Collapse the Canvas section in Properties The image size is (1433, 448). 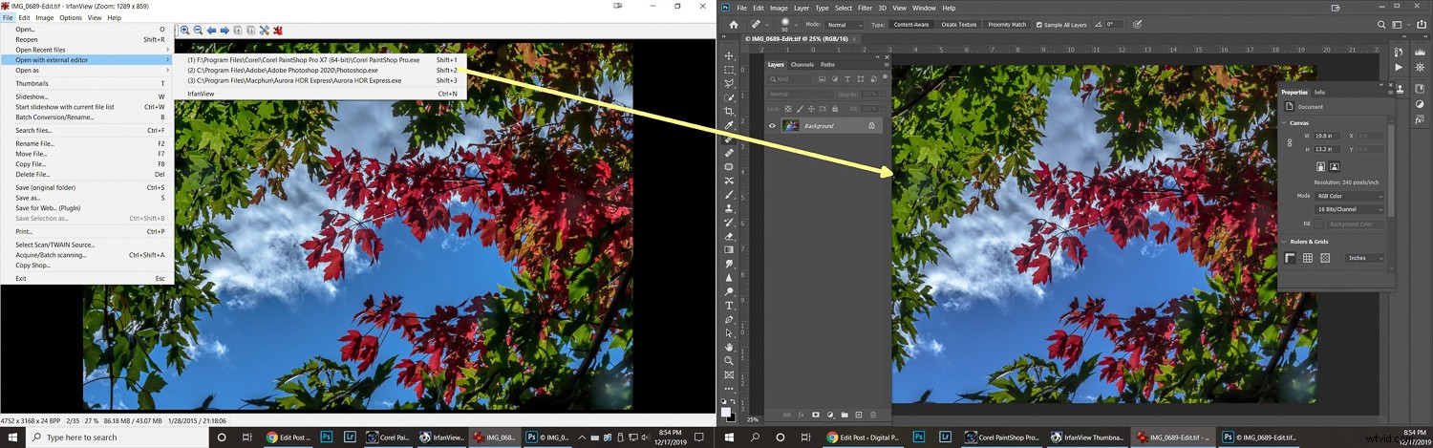[x=1284, y=122]
